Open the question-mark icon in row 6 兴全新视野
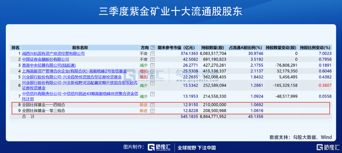The height and width of the screenshot is (153, 342). [153, 83]
